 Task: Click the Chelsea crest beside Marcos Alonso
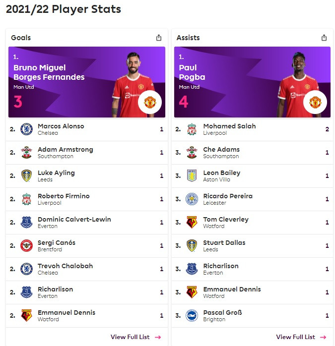point(26,129)
